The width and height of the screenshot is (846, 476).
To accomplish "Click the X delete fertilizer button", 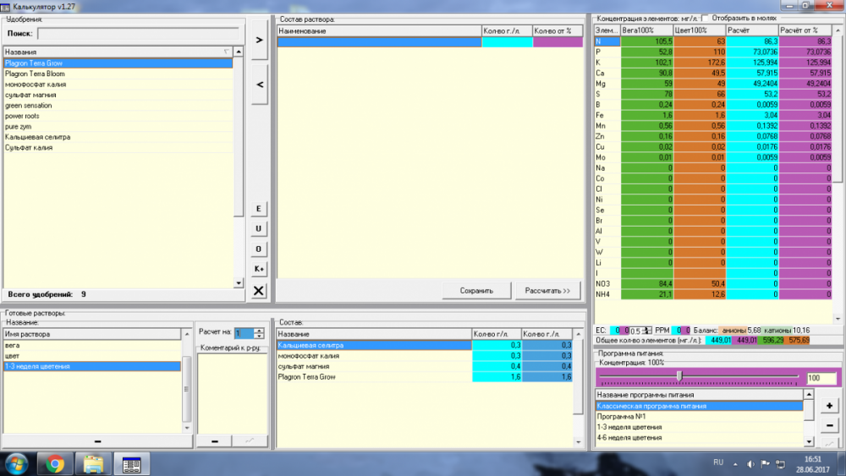I will pos(258,291).
